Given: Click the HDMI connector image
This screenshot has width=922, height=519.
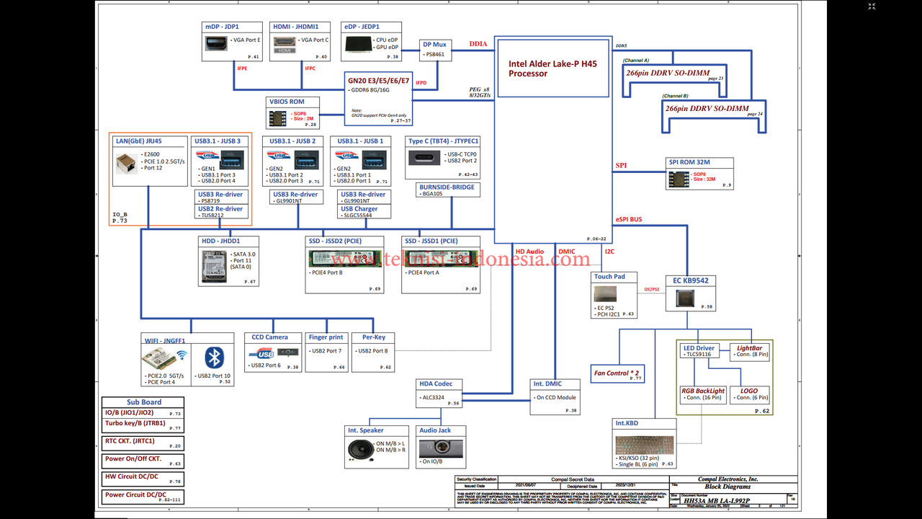Looking at the screenshot, I should [x=285, y=46].
